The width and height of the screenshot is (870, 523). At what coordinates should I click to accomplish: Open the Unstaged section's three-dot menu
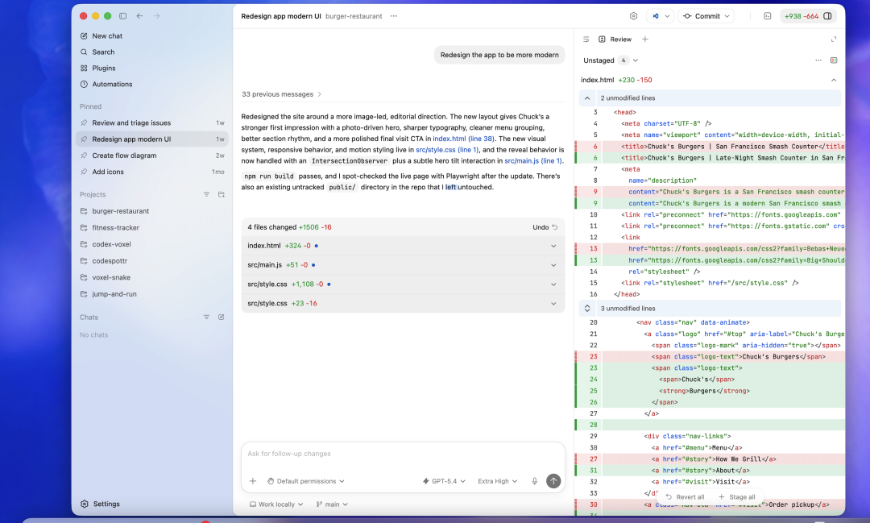(x=818, y=60)
